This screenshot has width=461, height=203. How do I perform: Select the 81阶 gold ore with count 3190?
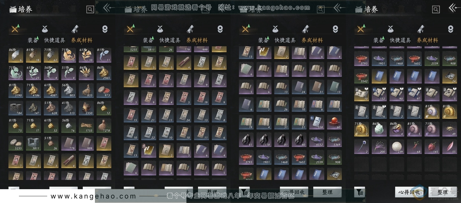click(16, 90)
